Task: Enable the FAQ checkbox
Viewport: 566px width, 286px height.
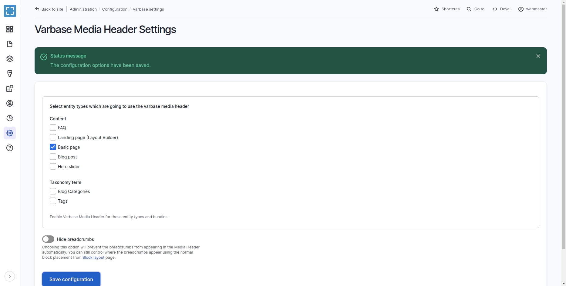Action: click(x=53, y=128)
